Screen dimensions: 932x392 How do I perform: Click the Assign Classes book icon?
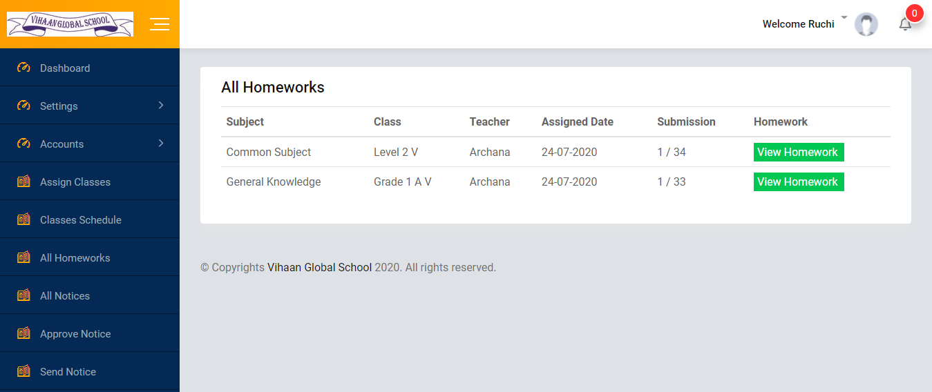(x=23, y=182)
